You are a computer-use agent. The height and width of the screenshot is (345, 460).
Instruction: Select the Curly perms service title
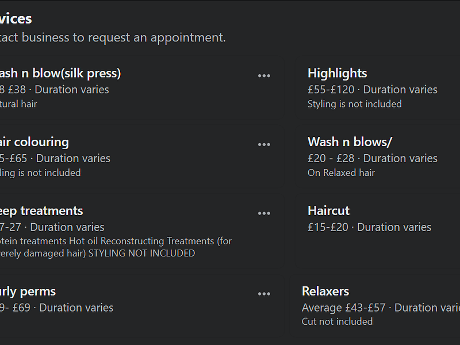click(x=29, y=292)
